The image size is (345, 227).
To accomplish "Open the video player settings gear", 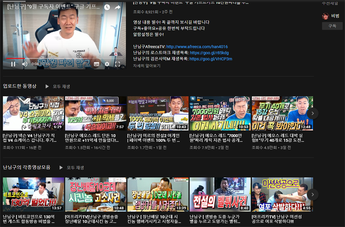I will (x=107, y=64).
